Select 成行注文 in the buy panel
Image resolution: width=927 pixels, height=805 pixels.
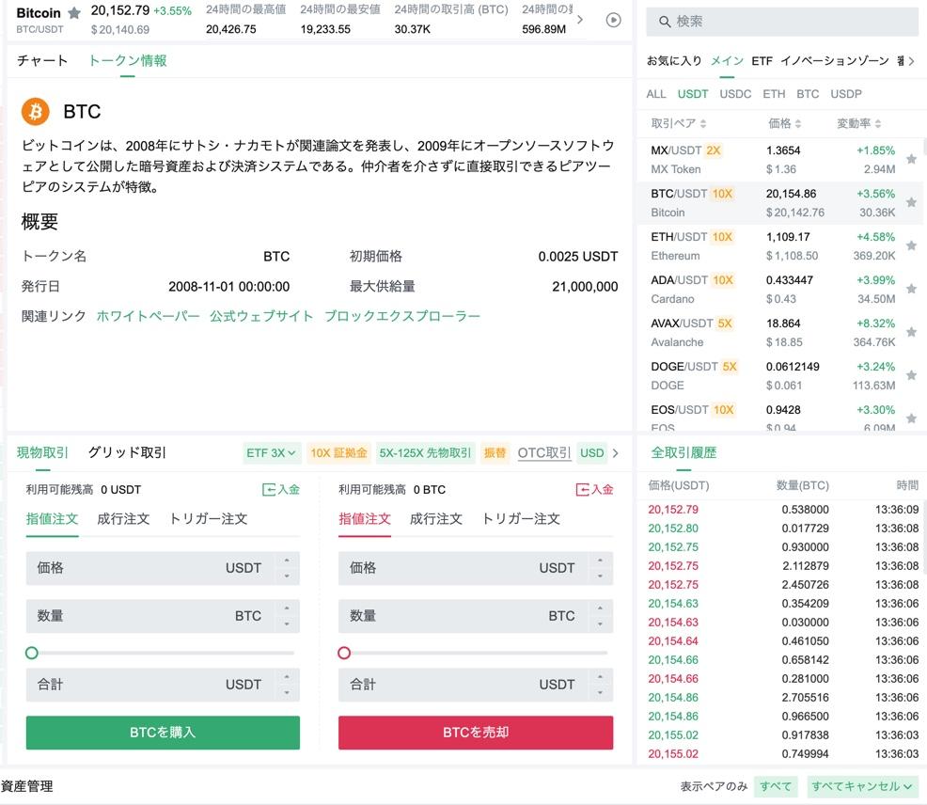123,519
